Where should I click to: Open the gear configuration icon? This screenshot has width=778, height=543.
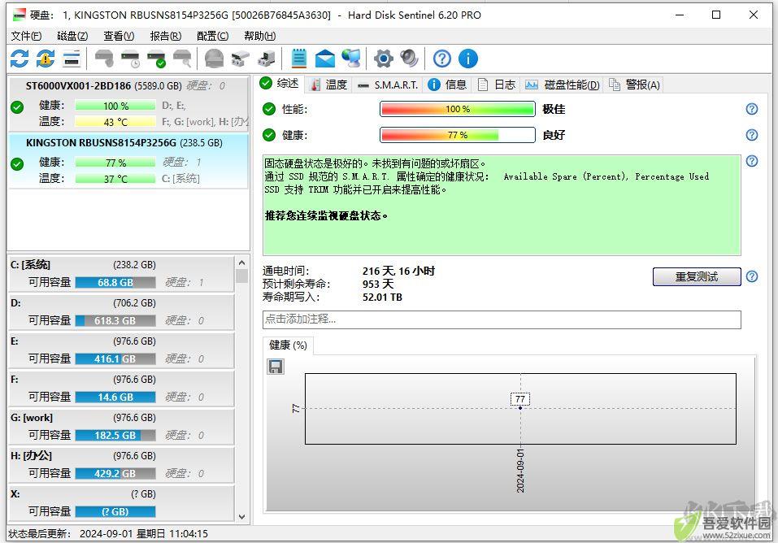[384, 59]
